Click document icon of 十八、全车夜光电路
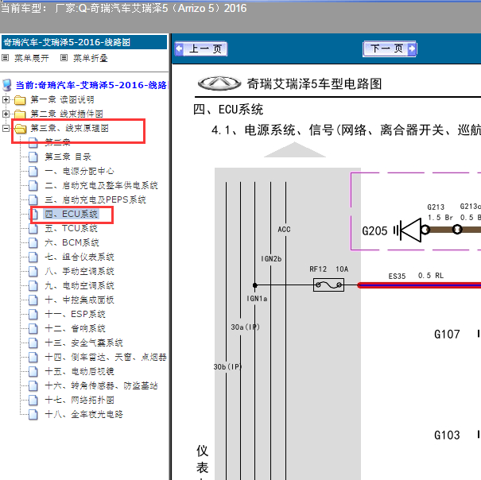This screenshot has height=480, width=481. [33, 414]
